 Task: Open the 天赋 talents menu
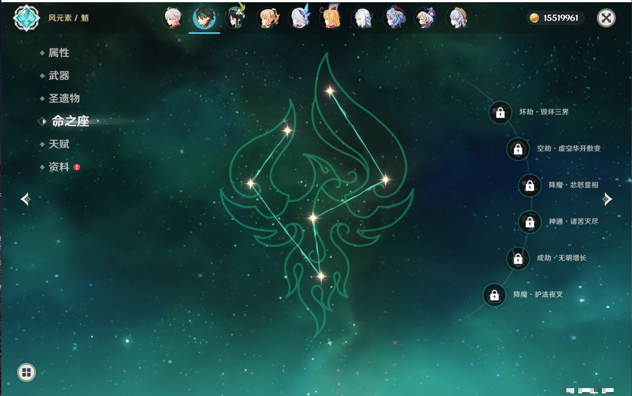tap(59, 144)
